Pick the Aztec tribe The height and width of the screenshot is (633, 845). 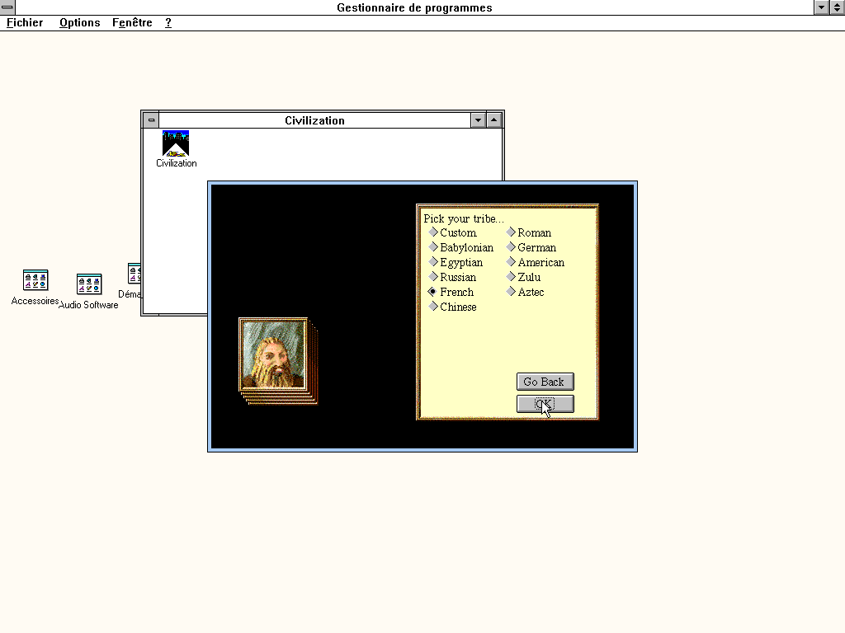click(526, 292)
